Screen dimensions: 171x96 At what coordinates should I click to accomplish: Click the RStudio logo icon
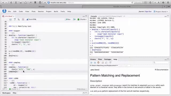pos(4,11)
